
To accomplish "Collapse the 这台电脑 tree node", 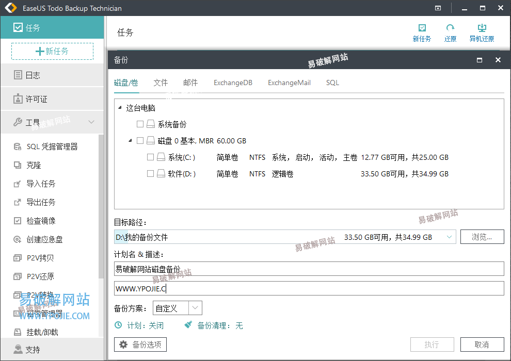I will pyautogui.click(x=120, y=108).
